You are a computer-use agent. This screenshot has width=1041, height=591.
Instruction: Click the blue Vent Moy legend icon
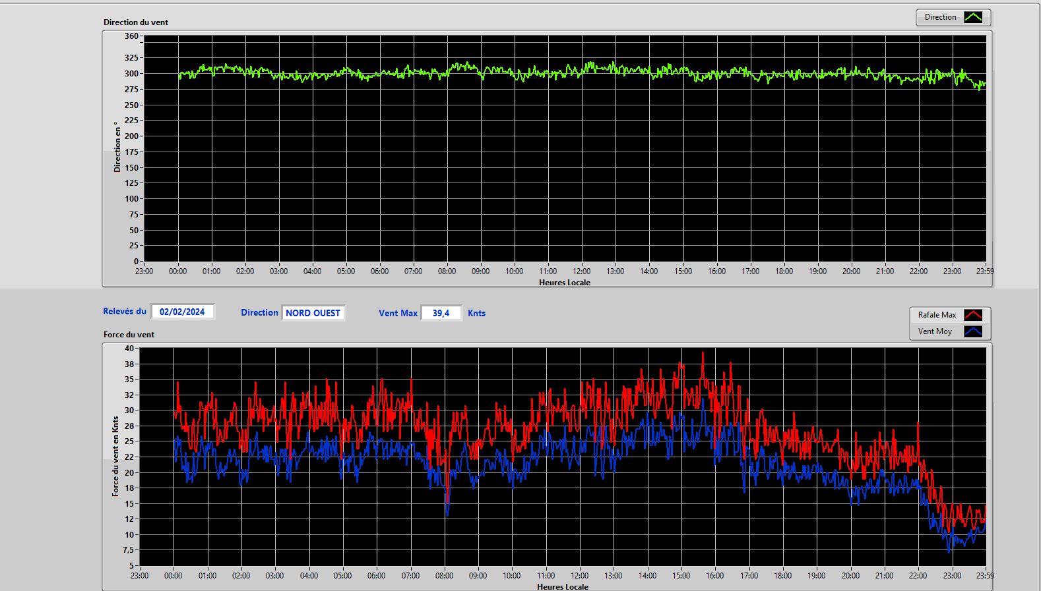point(973,331)
